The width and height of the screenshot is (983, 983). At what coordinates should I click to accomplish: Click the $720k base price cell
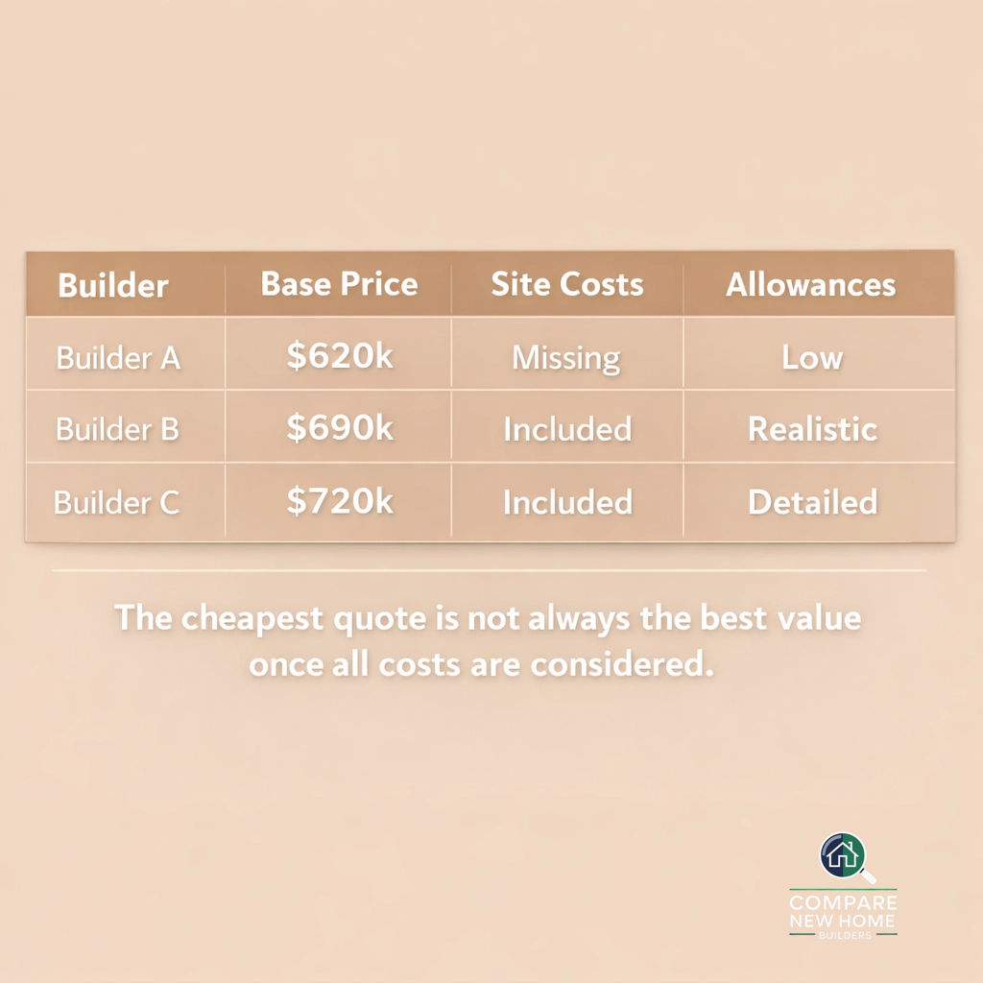(x=340, y=501)
